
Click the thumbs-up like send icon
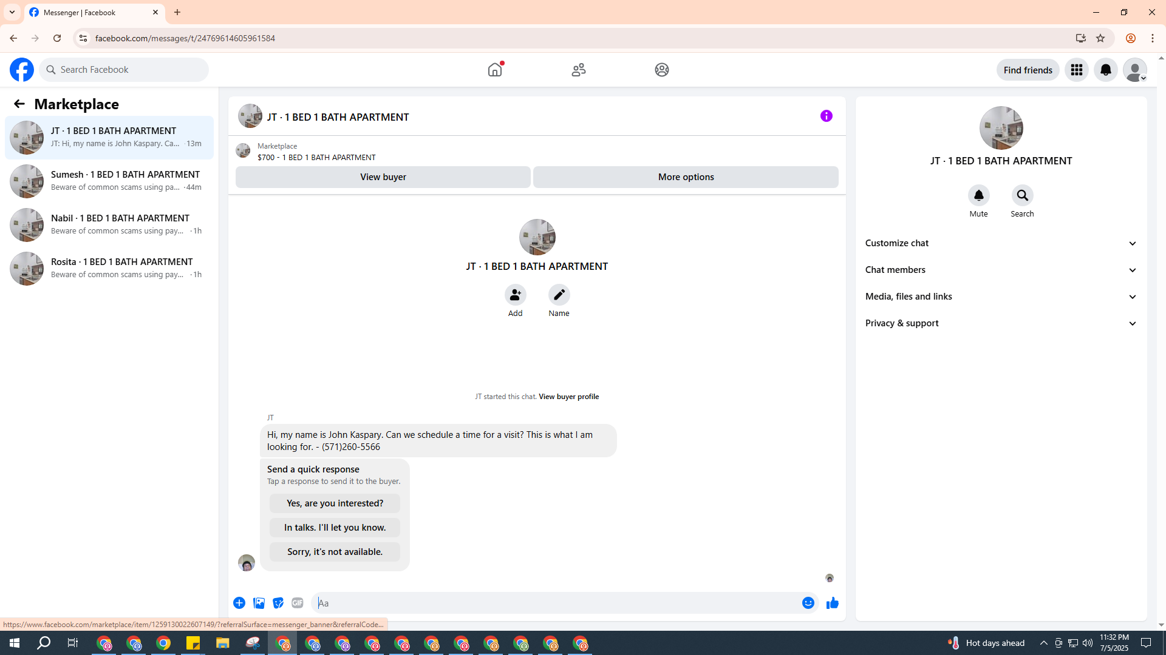point(832,603)
